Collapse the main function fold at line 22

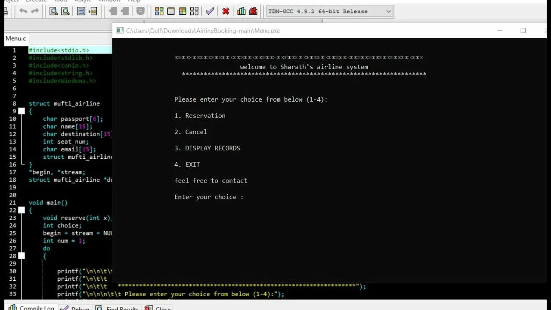pos(22,210)
